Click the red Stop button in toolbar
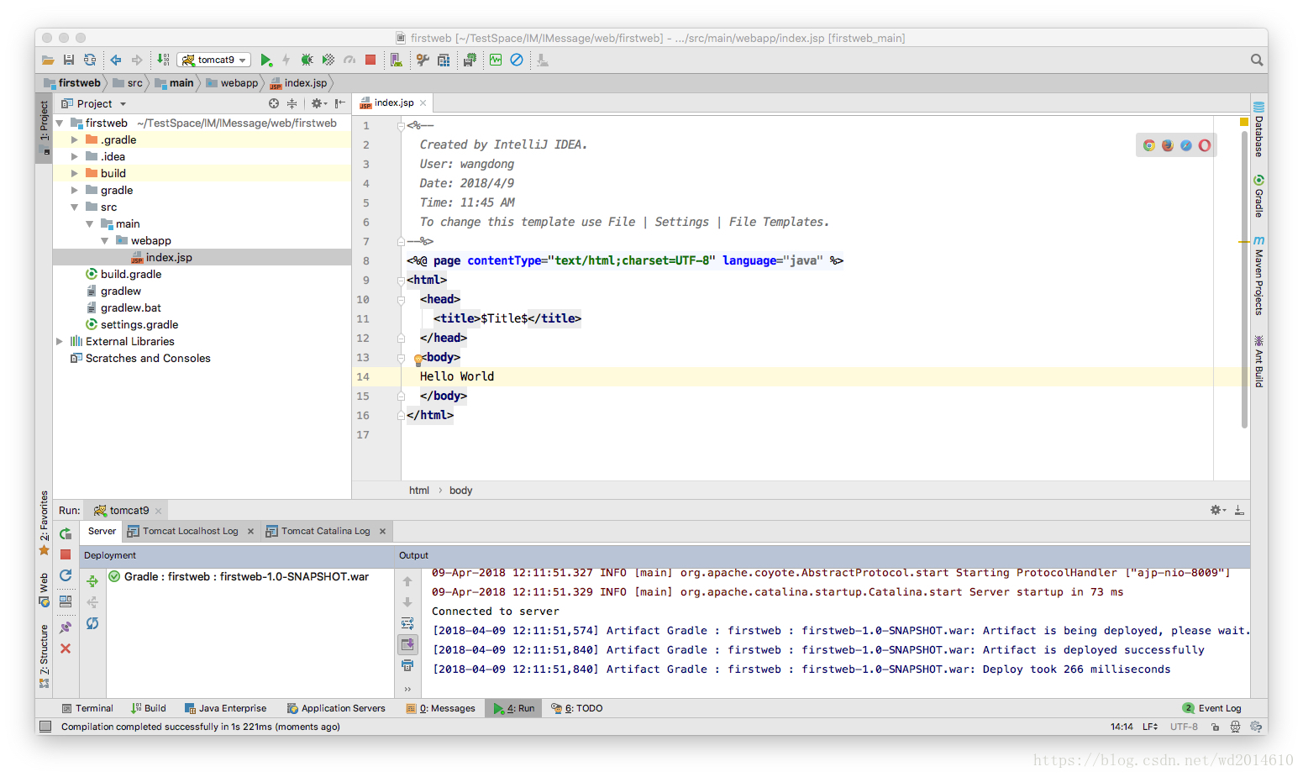 click(370, 60)
